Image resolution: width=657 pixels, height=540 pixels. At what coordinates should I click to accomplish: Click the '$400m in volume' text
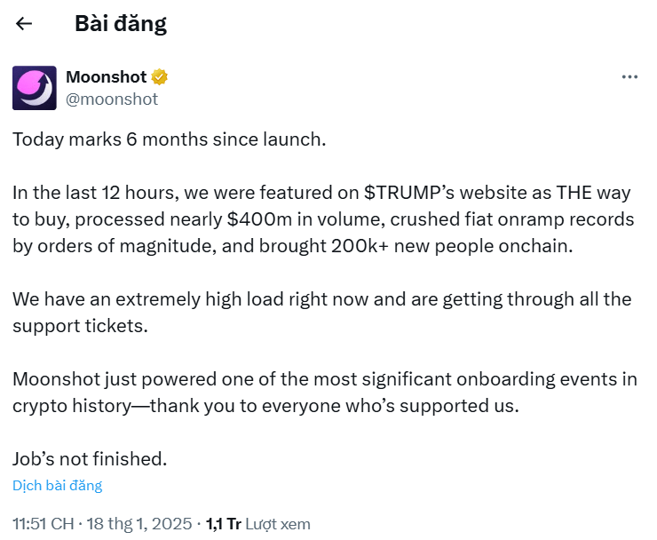coord(306,219)
